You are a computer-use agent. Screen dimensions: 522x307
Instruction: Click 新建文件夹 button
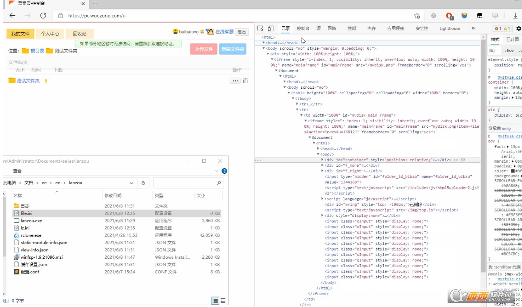[233, 49]
